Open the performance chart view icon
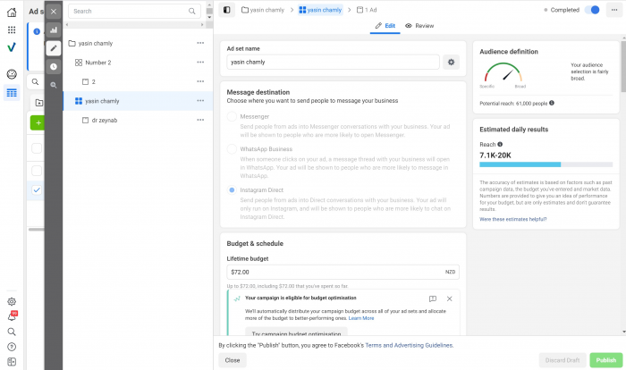This screenshot has height=370, width=626. 54,29
